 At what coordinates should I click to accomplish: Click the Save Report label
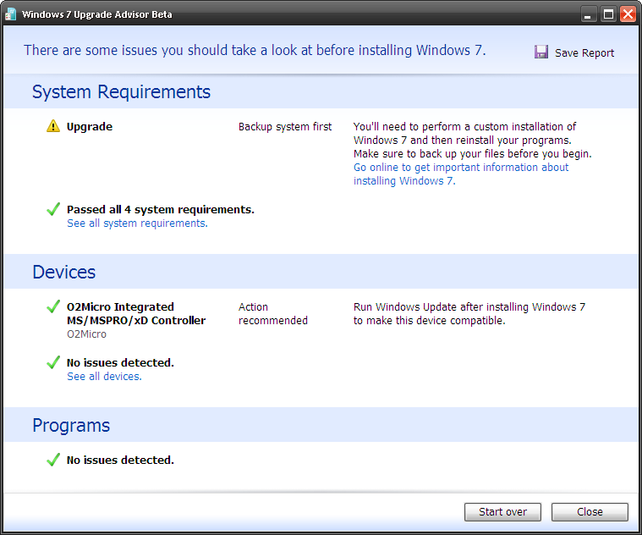[584, 52]
